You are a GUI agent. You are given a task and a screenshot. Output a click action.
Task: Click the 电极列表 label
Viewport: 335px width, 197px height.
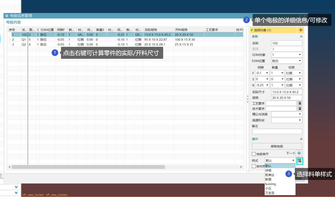click(x=14, y=22)
